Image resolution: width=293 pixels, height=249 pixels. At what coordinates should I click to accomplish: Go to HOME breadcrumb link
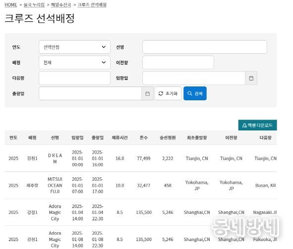point(10,5)
